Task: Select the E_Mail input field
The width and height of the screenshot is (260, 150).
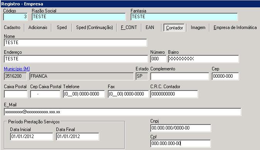Action: click(122, 112)
